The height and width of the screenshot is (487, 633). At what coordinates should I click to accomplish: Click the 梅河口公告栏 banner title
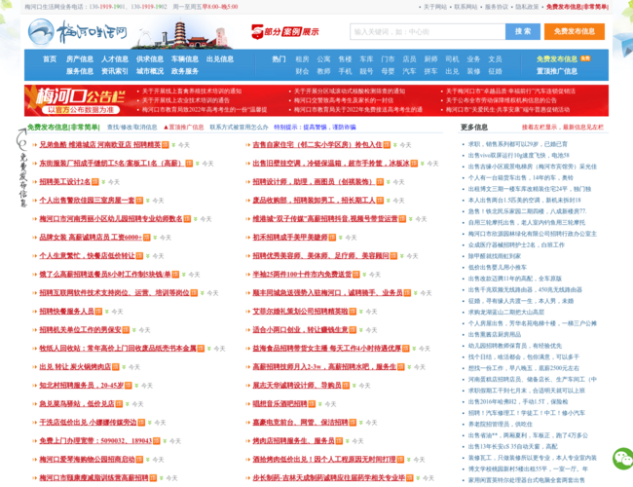[x=80, y=96]
